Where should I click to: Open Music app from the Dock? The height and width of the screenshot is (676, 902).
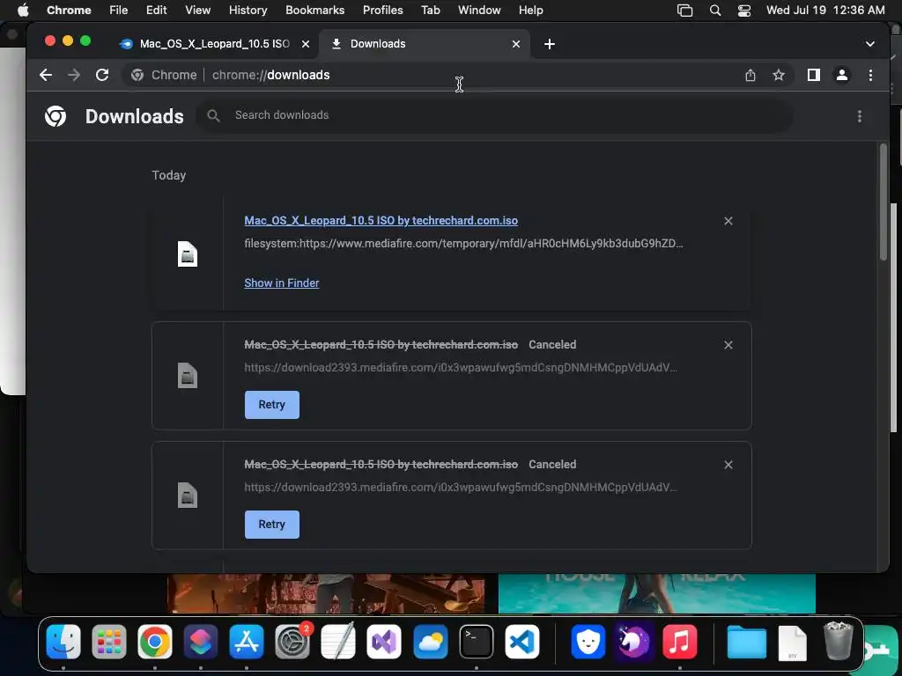coord(679,642)
